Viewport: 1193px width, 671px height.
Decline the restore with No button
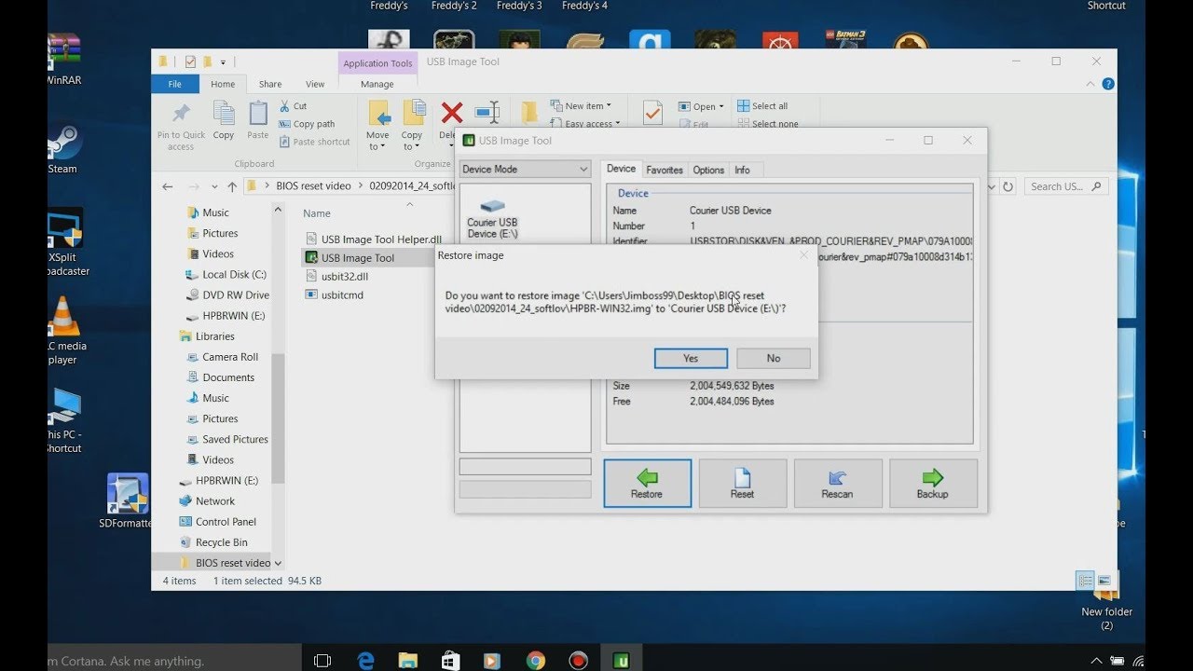(x=773, y=358)
